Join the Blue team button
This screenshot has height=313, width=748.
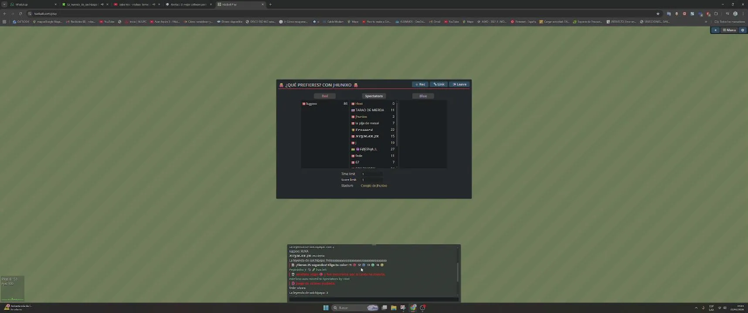[423, 96]
